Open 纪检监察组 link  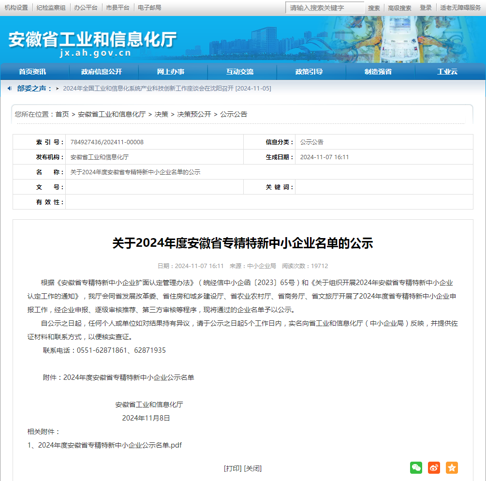tap(51, 7)
